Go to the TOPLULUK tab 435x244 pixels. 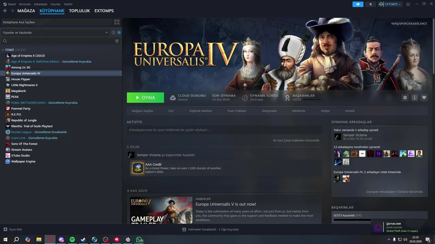80,11
